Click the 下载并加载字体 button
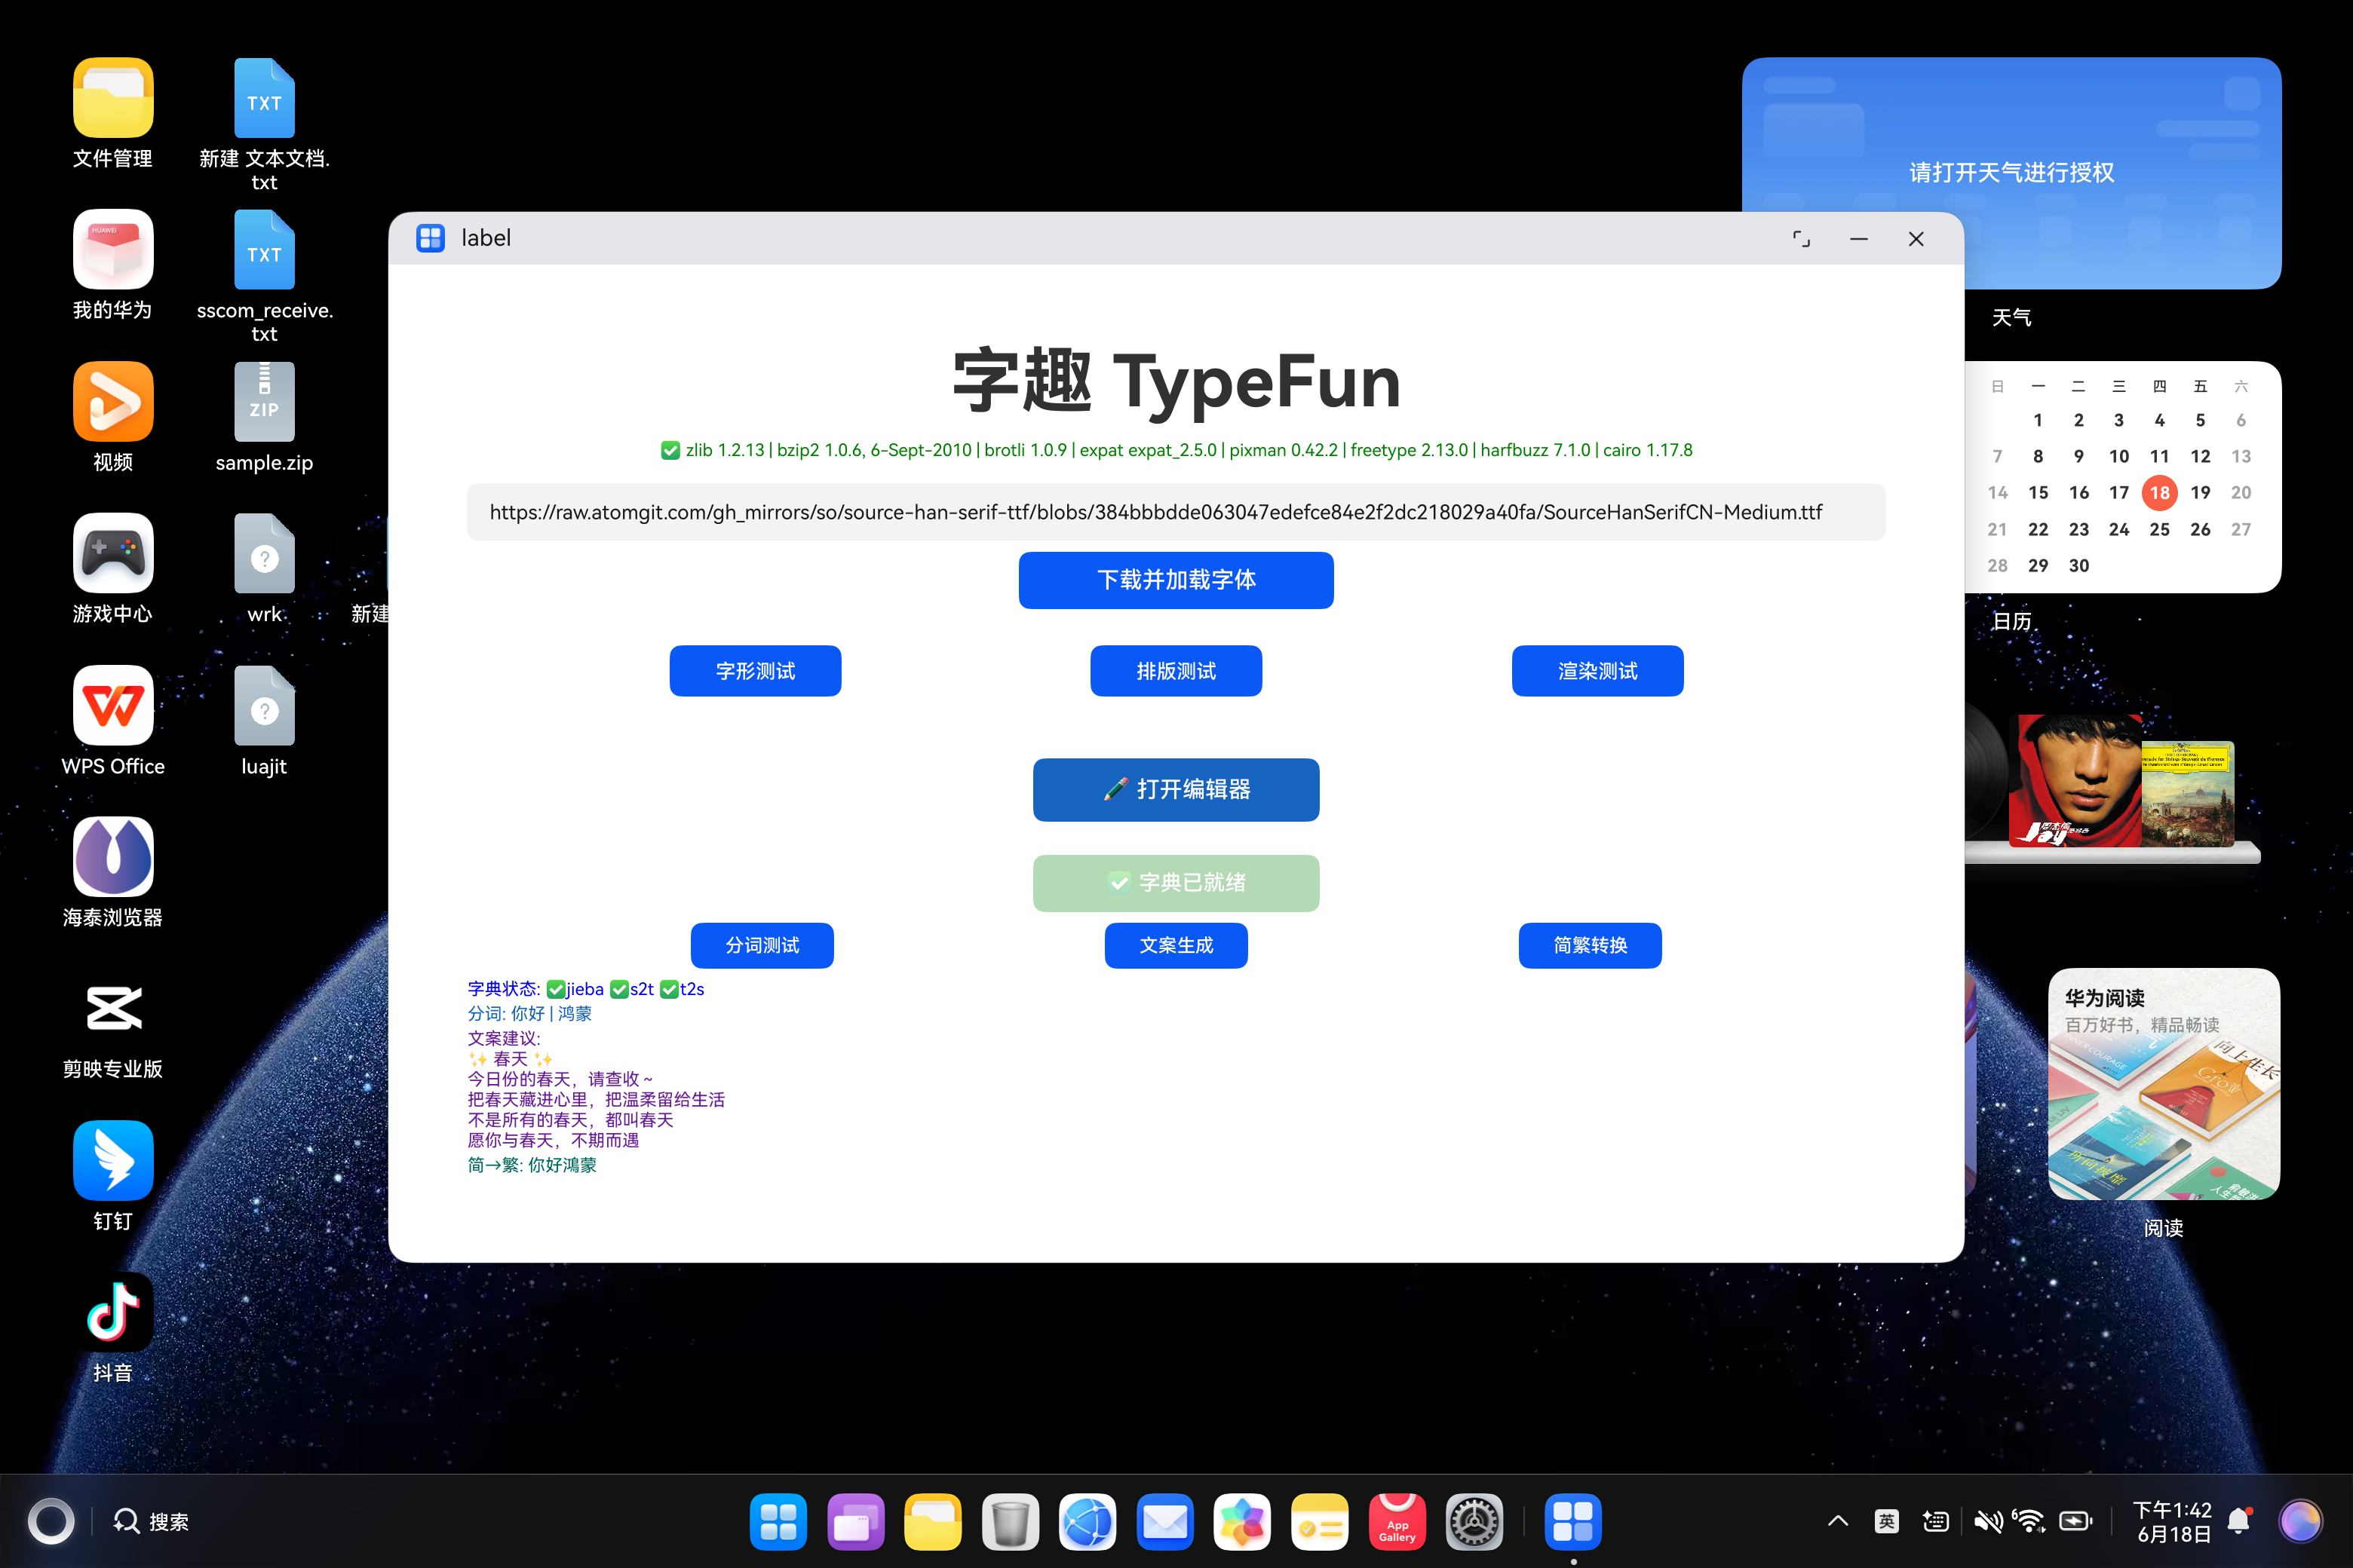Viewport: 2353px width, 1568px height. (1176, 580)
